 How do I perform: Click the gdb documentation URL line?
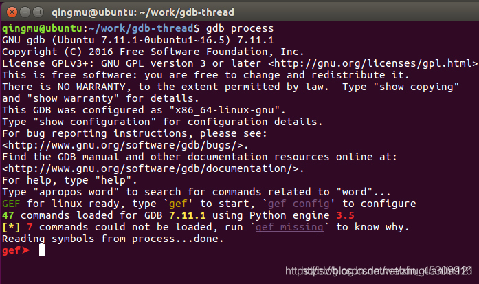coord(153,168)
